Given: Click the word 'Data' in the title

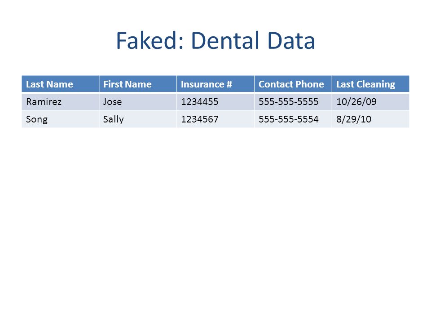Looking at the screenshot, I should 291,41.
